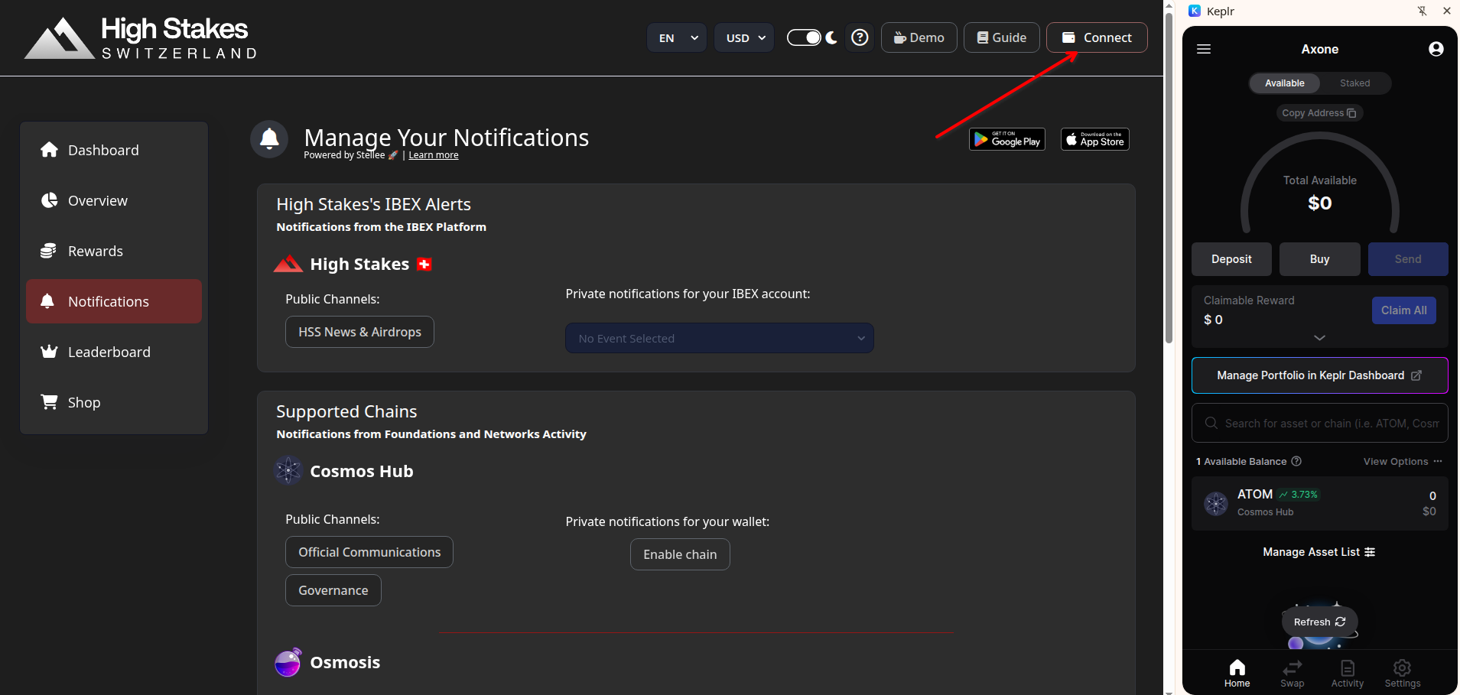Click the Buy button in Keplr

pos(1319,259)
